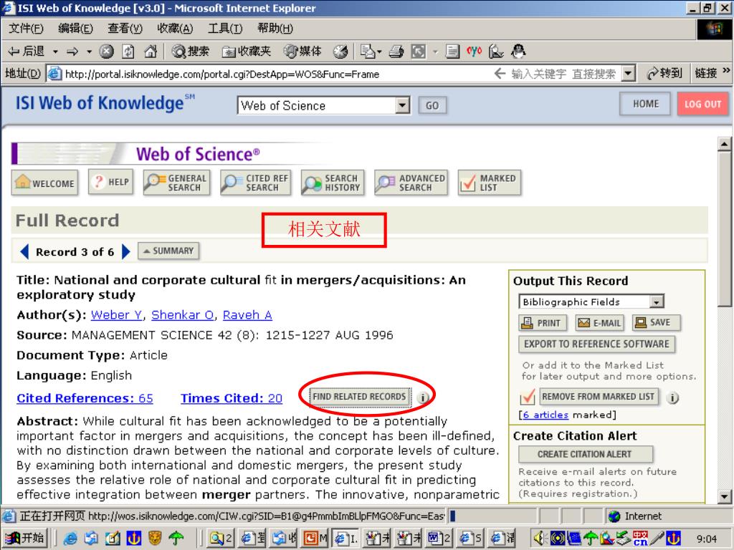Click EXPORT TO REFERENCE SOFTWARE
Viewport: 734px width, 550px height.
click(596, 344)
